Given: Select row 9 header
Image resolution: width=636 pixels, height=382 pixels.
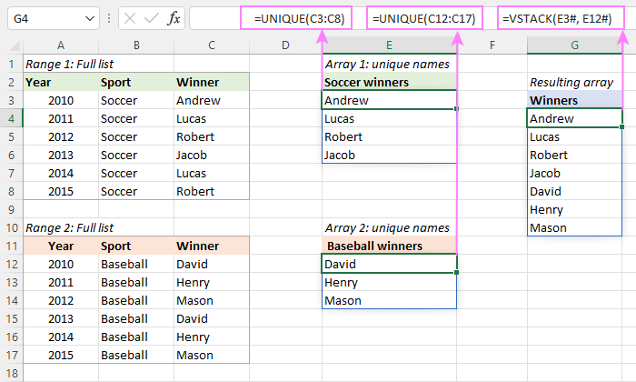Looking at the screenshot, I should click(12, 209).
